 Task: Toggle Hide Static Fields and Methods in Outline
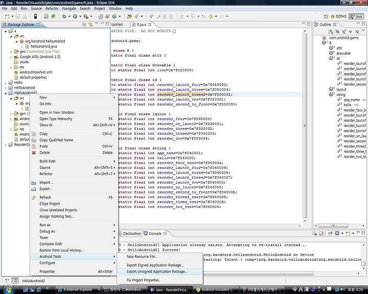click(344, 32)
